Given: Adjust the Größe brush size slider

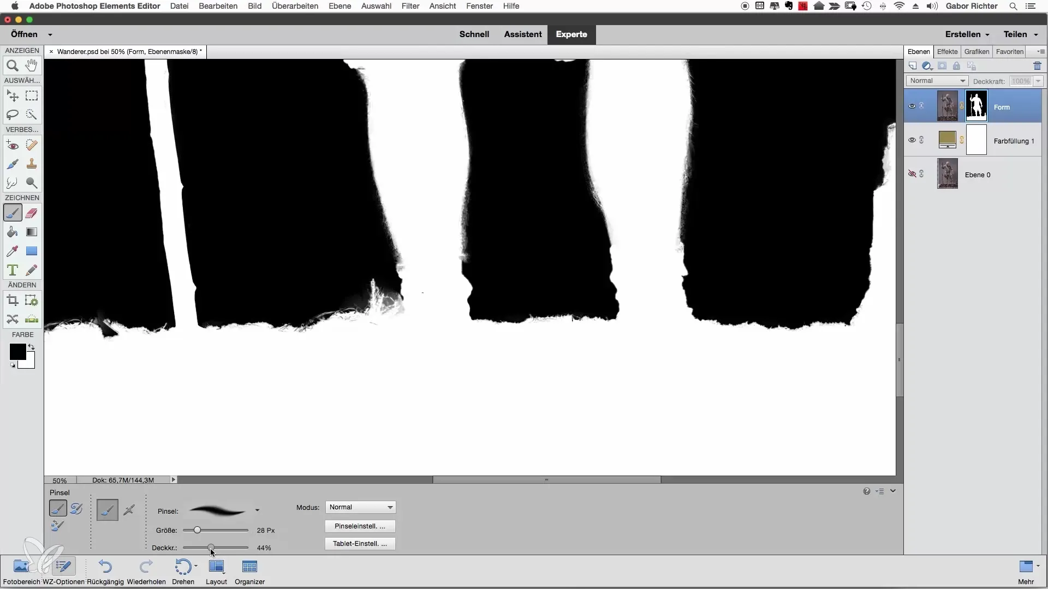Looking at the screenshot, I should click(x=197, y=530).
